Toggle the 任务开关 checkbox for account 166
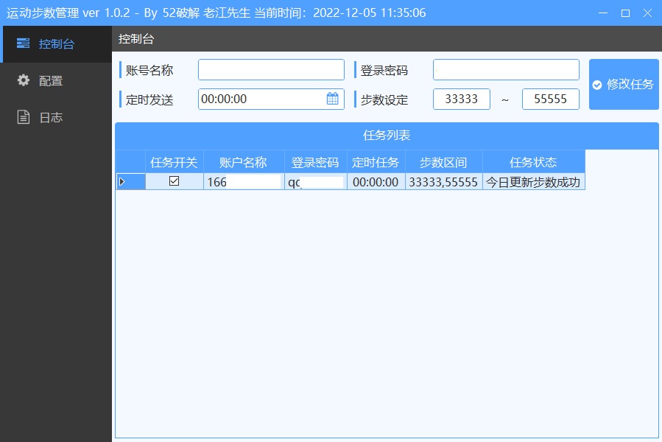 (175, 181)
